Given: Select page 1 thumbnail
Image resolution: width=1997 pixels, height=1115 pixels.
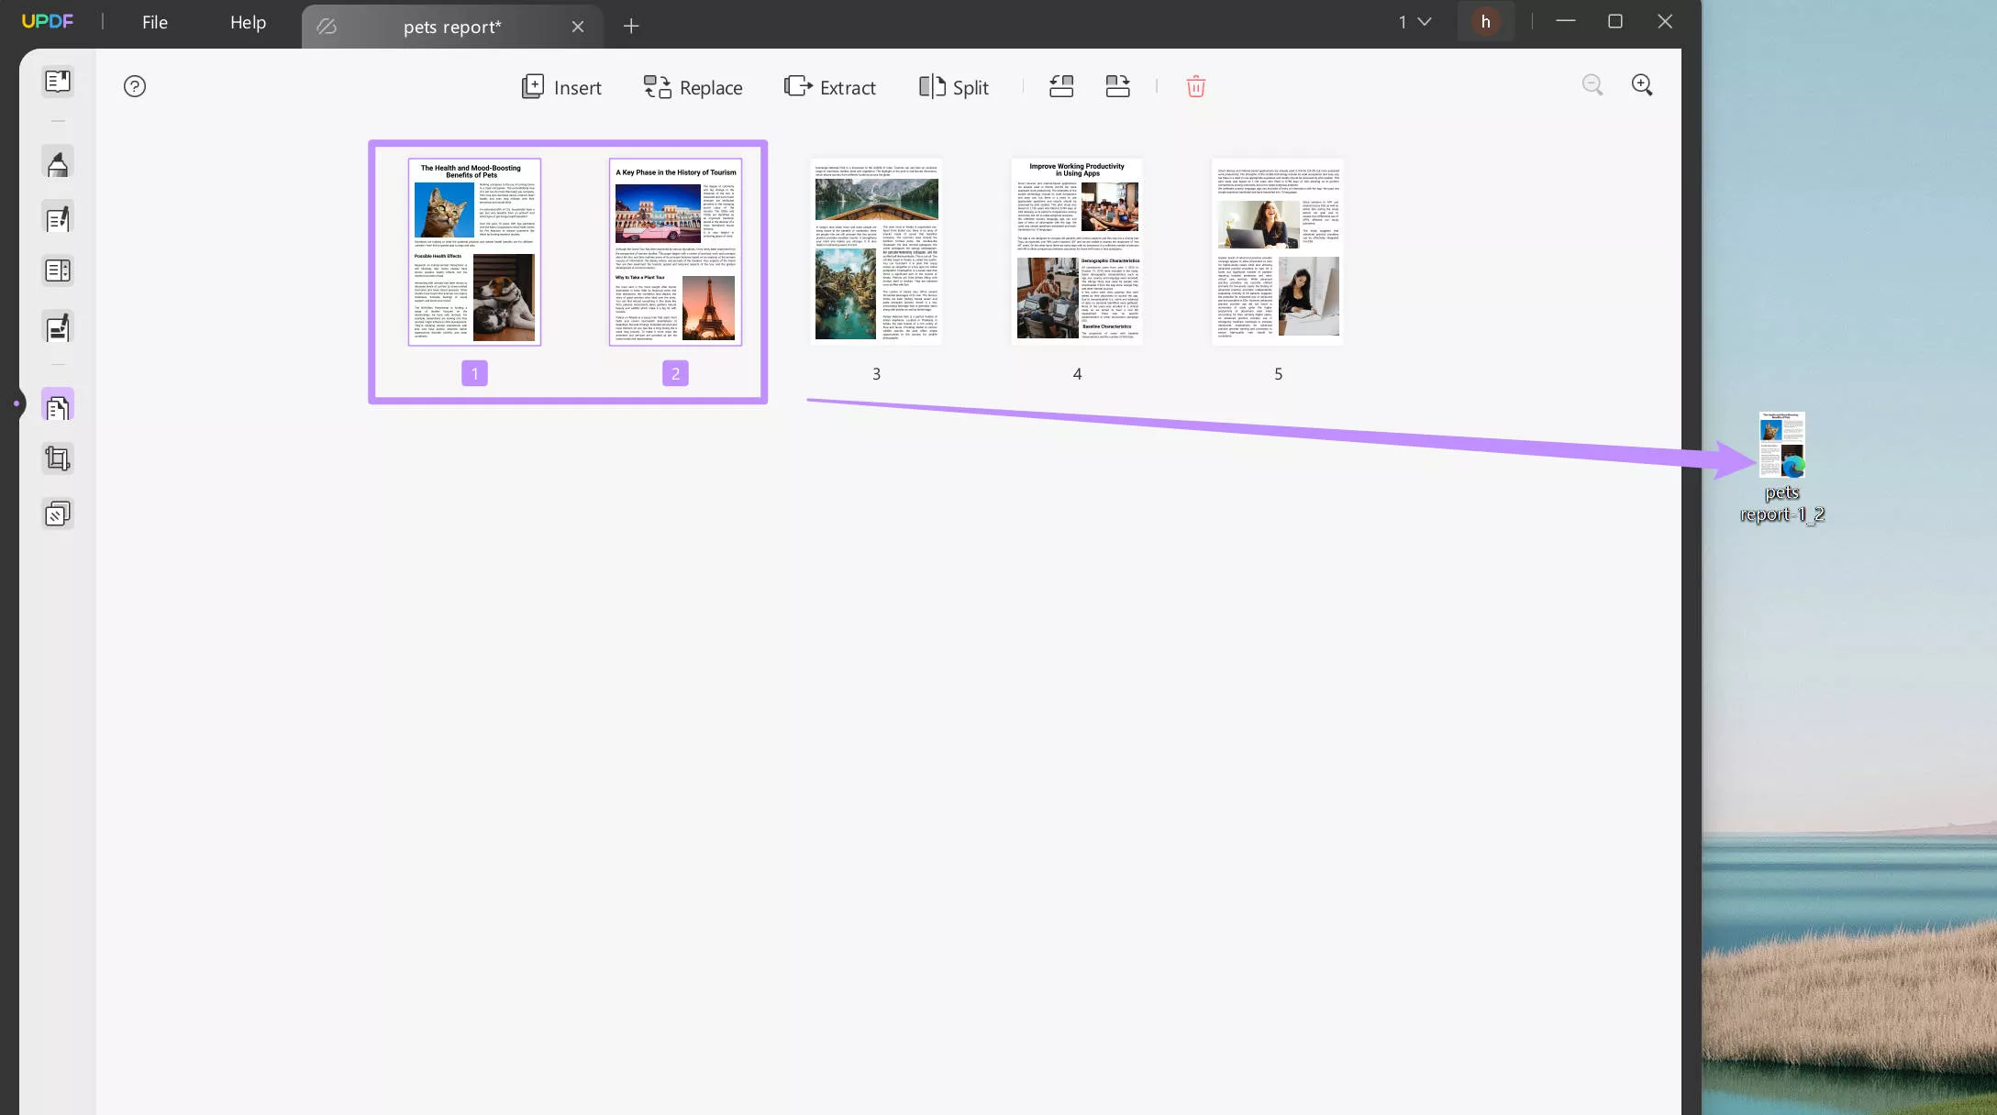Looking at the screenshot, I should pyautogui.click(x=474, y=252).
